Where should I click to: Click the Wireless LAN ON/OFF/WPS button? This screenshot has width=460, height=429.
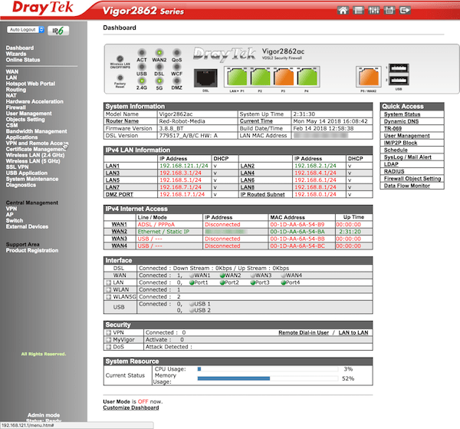pos(120,59)
